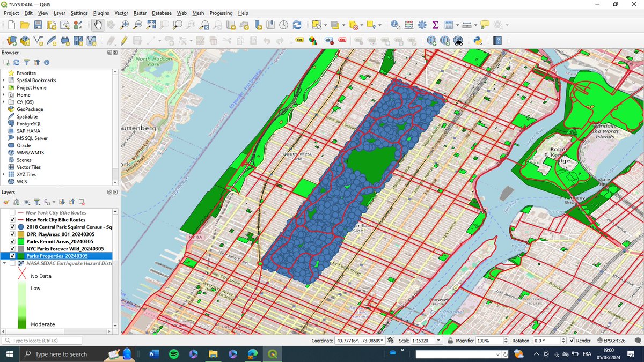Hide the 2018 Central Park Squirrel Census layer

tap(11, 227)
